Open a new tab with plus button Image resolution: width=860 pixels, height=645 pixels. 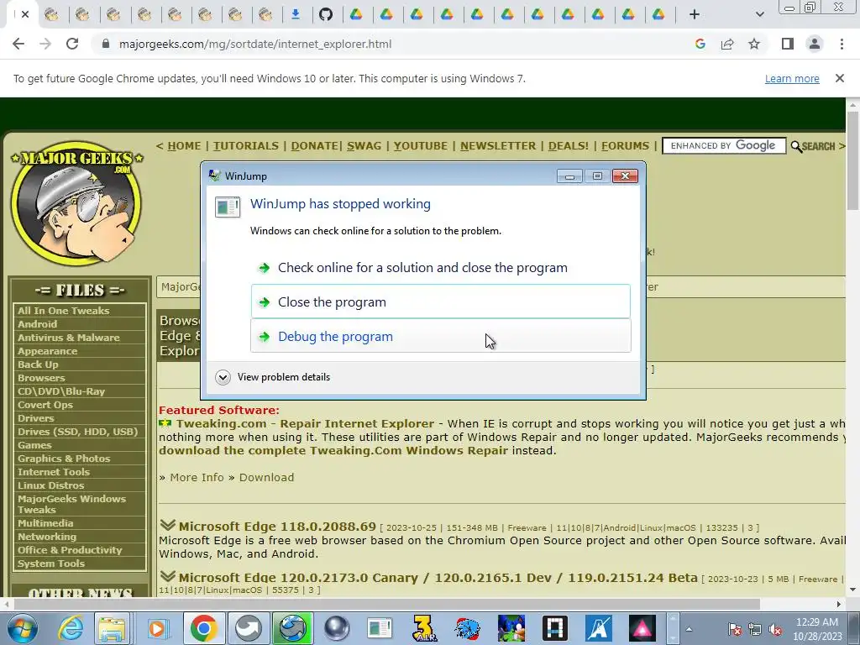point(695,14)
